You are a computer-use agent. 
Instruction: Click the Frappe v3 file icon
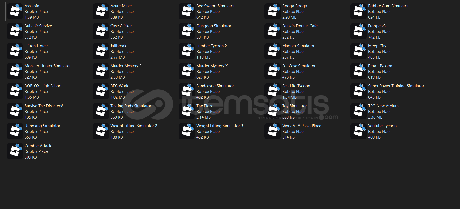tap(359, 31)
